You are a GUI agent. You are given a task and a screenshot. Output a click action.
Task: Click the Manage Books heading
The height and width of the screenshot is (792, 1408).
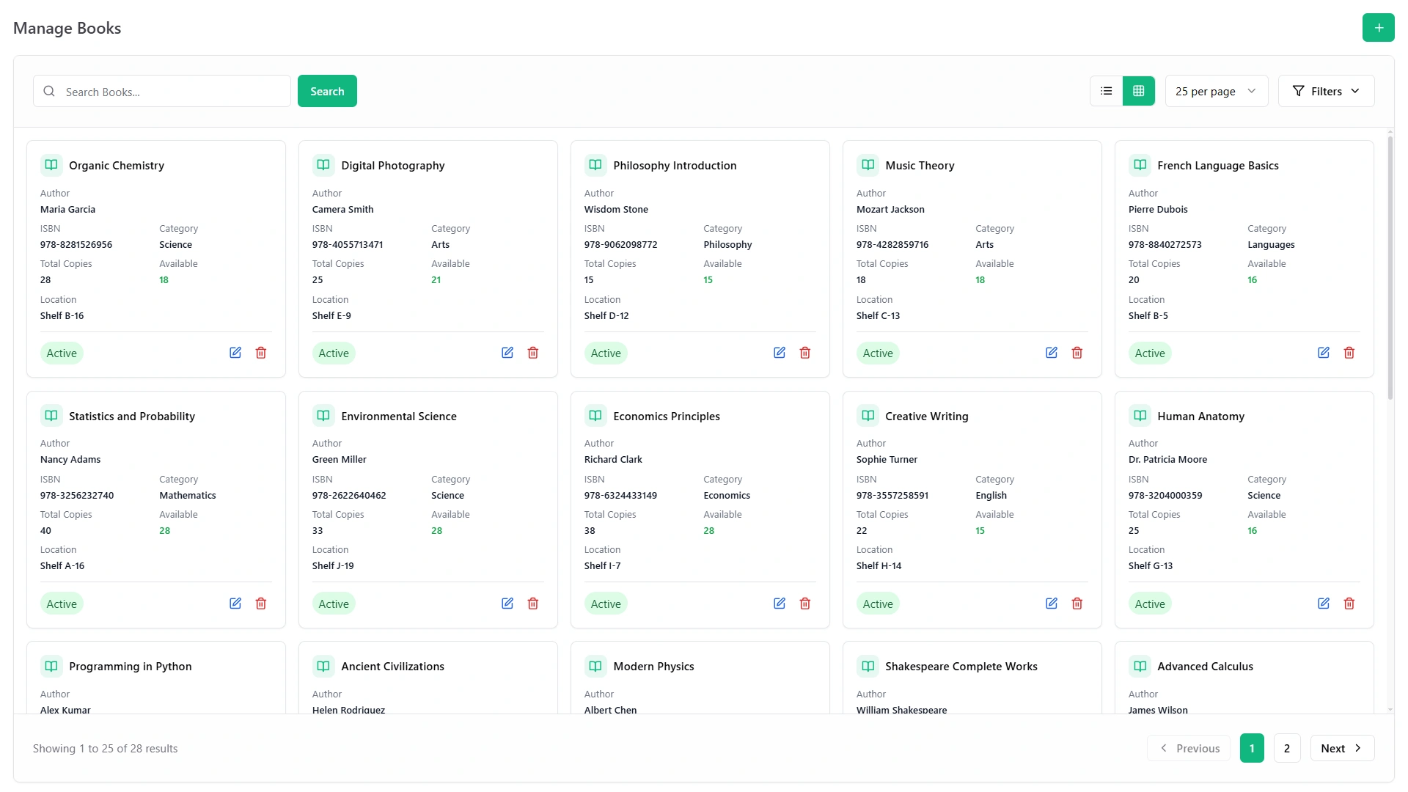point(67,28)
